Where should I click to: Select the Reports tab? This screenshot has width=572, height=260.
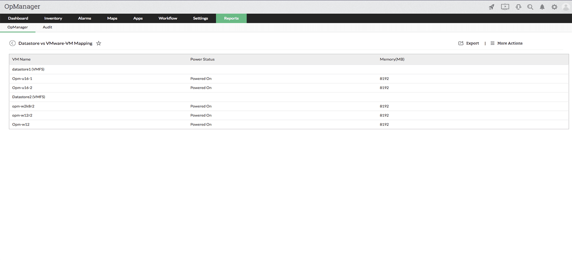tap(231, 18)
